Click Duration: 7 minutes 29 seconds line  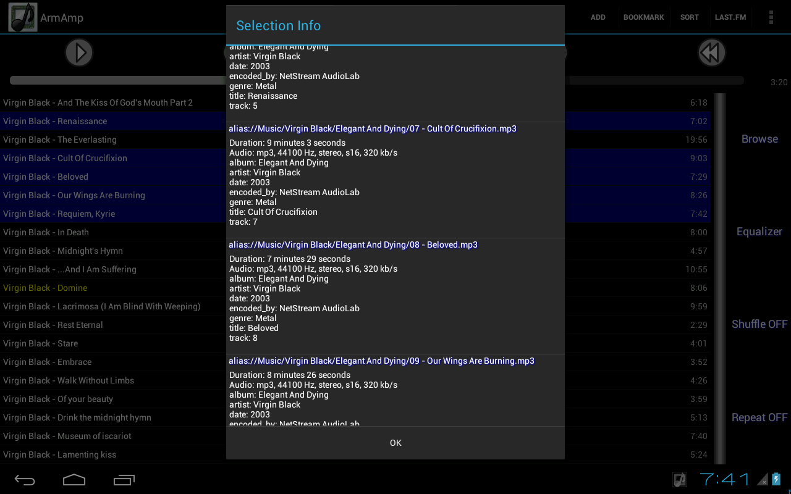290,259
